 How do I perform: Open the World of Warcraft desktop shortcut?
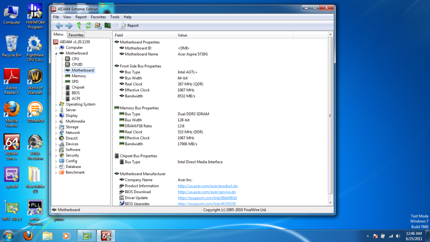pos(35,81)
